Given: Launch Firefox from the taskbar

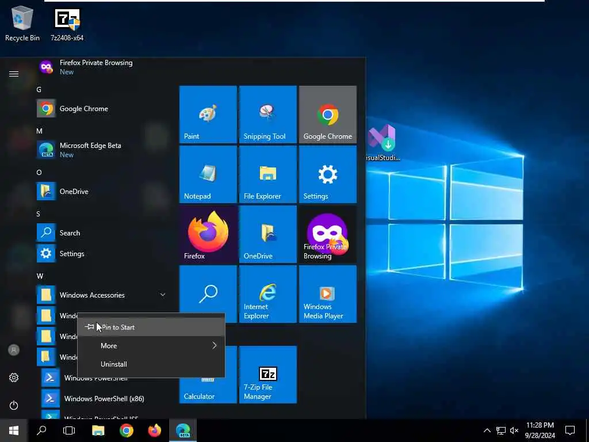Looking at the screenshot, I should click(154, 430).
